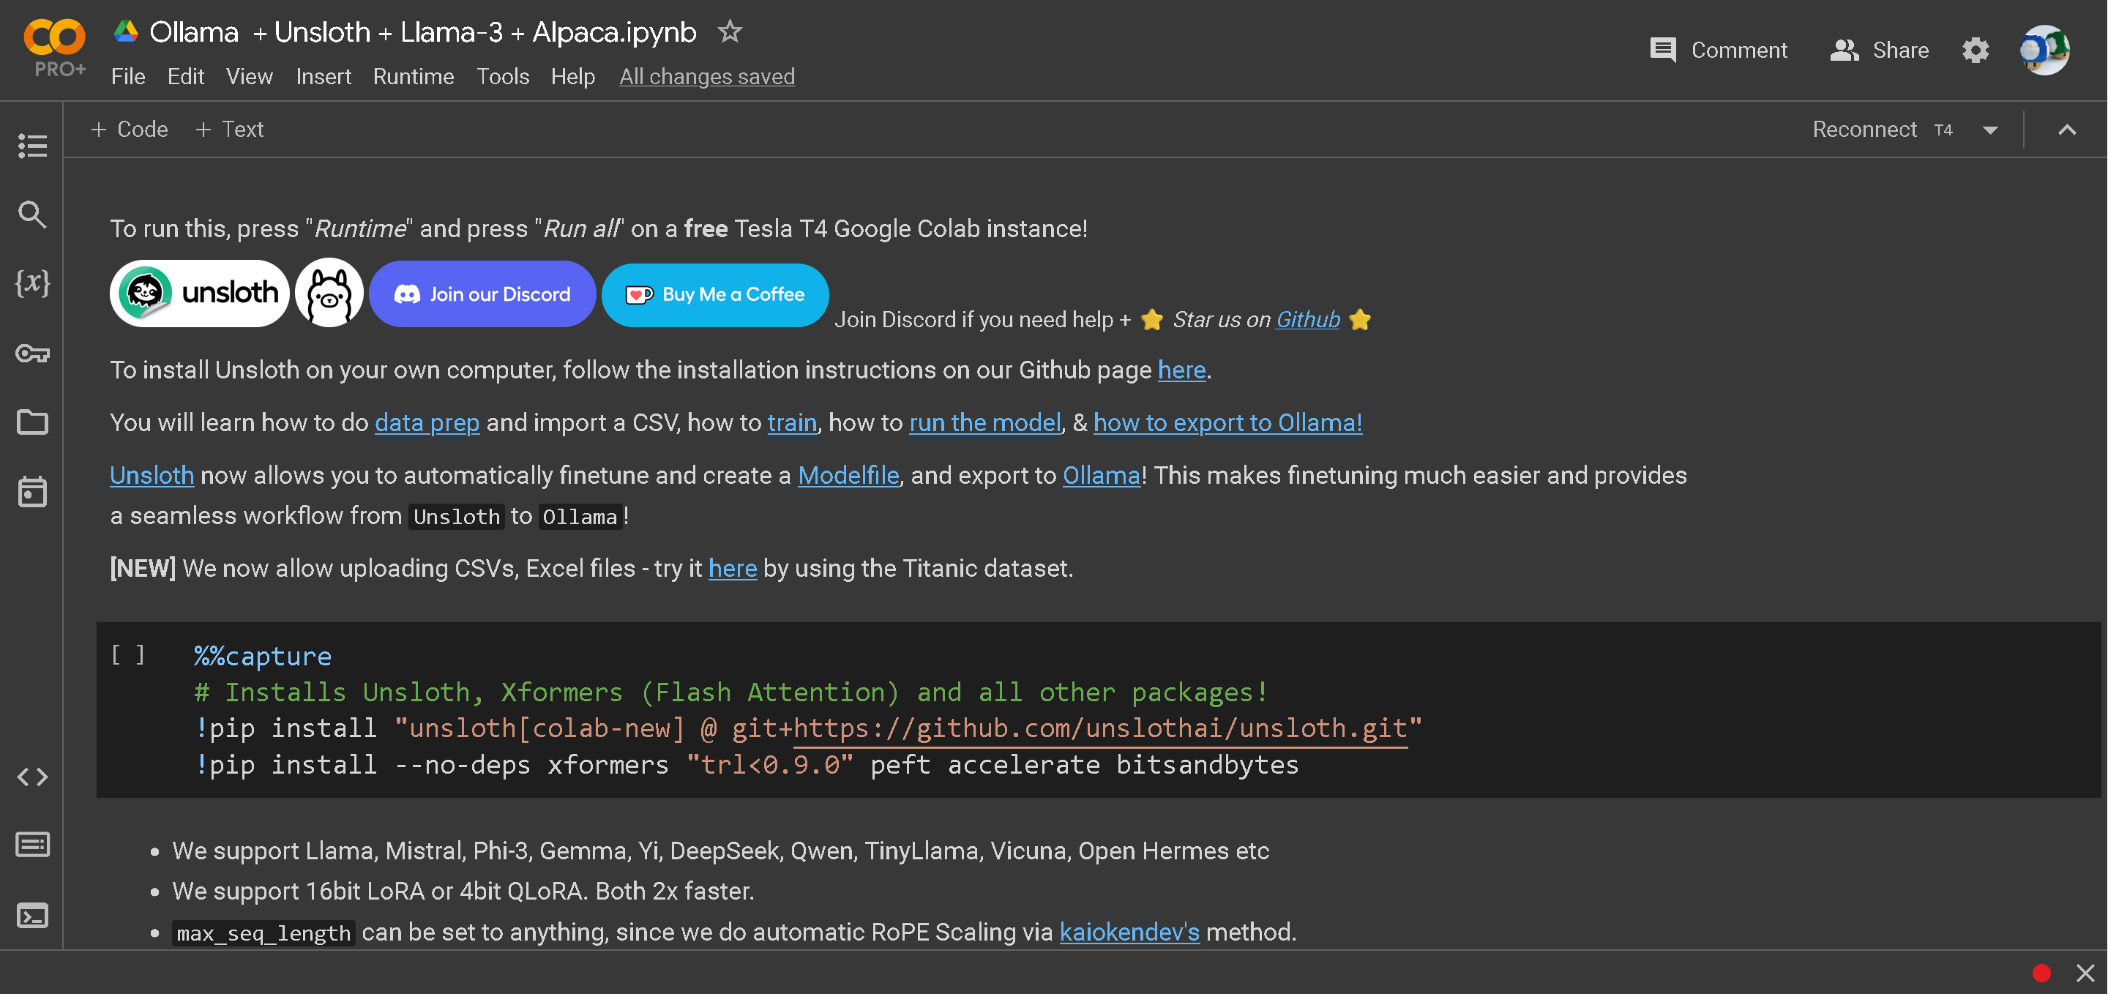Open notebook settings gear
2108x994 pixels.
pyautogui.click(x=1975, y=51)
